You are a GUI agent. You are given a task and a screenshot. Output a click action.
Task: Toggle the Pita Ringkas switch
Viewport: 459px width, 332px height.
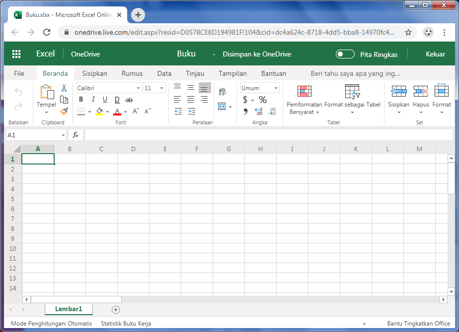(345, 54)
